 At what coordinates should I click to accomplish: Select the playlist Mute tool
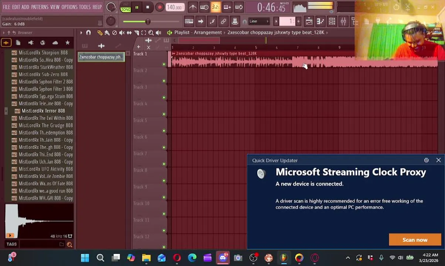tap(122, 33)
